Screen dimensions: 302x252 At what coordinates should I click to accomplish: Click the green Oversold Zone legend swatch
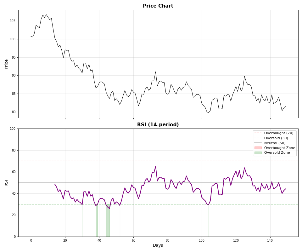point(258,153)
